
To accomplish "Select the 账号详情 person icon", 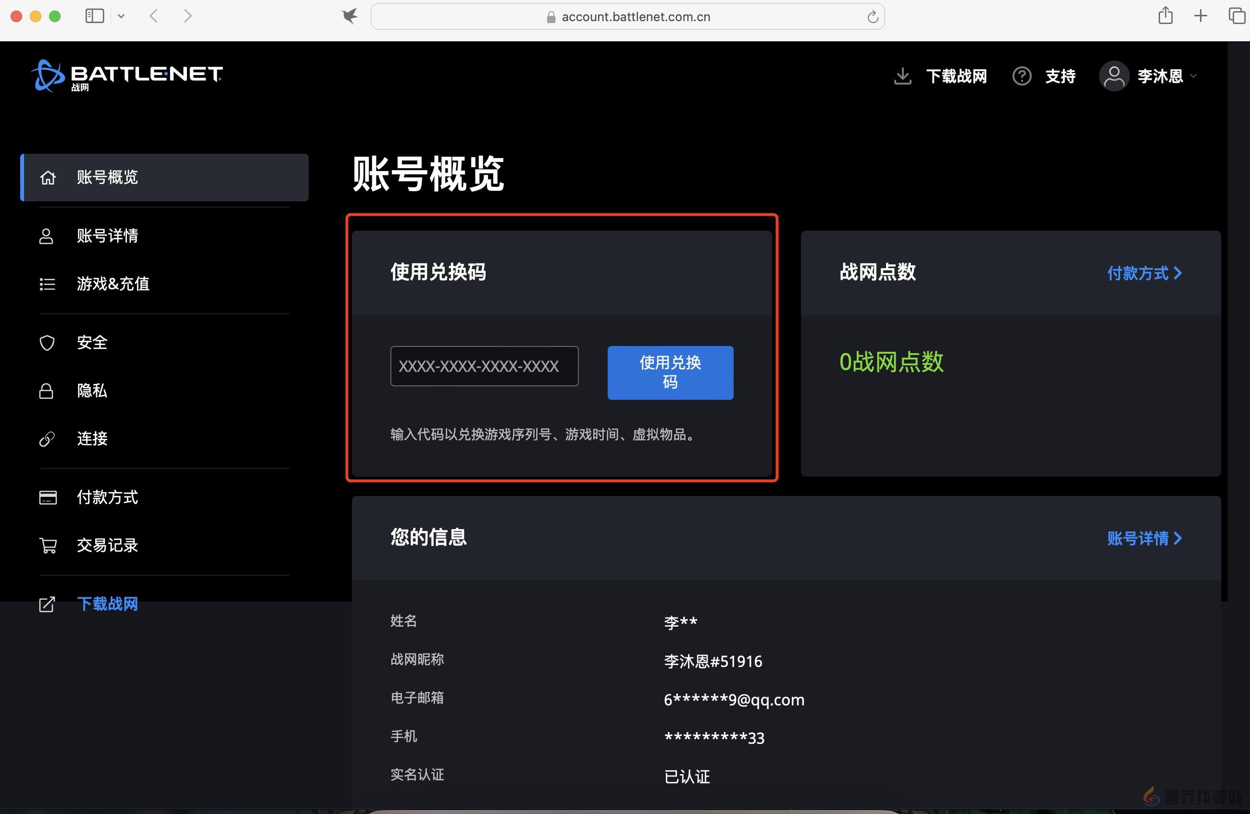I will point(47,236).
